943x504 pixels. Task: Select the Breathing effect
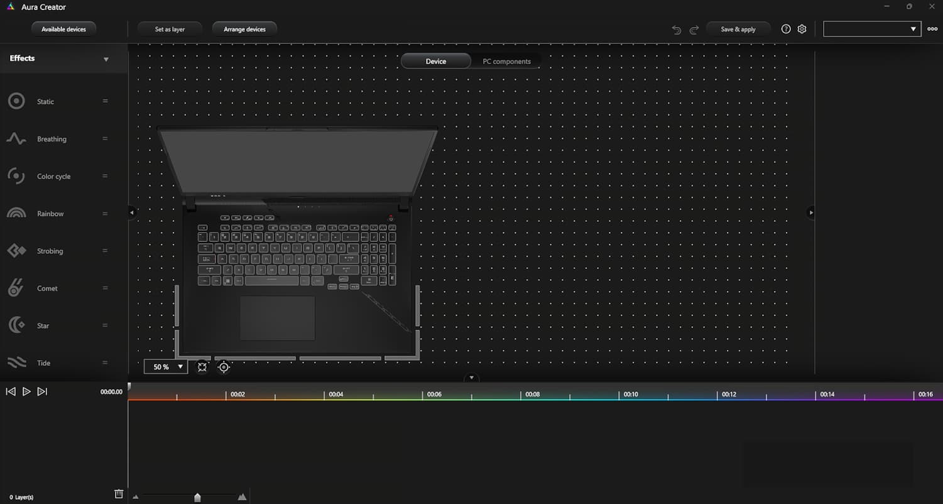point(52,139)
